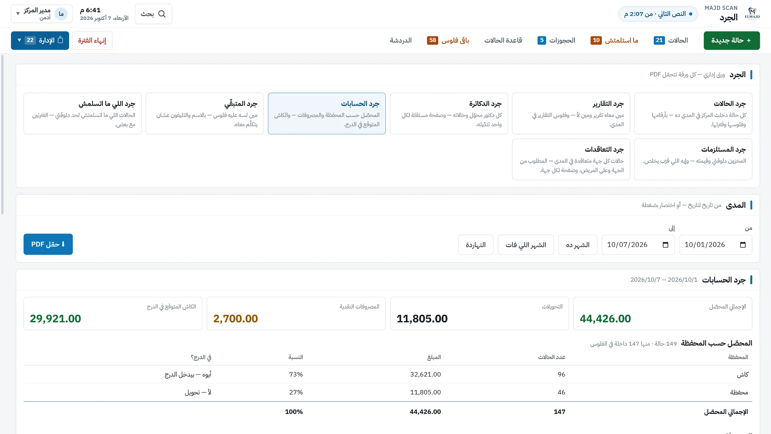Screen dimensions: 771x434
Task: Click the total cases count 147
Action: (559, 412)
